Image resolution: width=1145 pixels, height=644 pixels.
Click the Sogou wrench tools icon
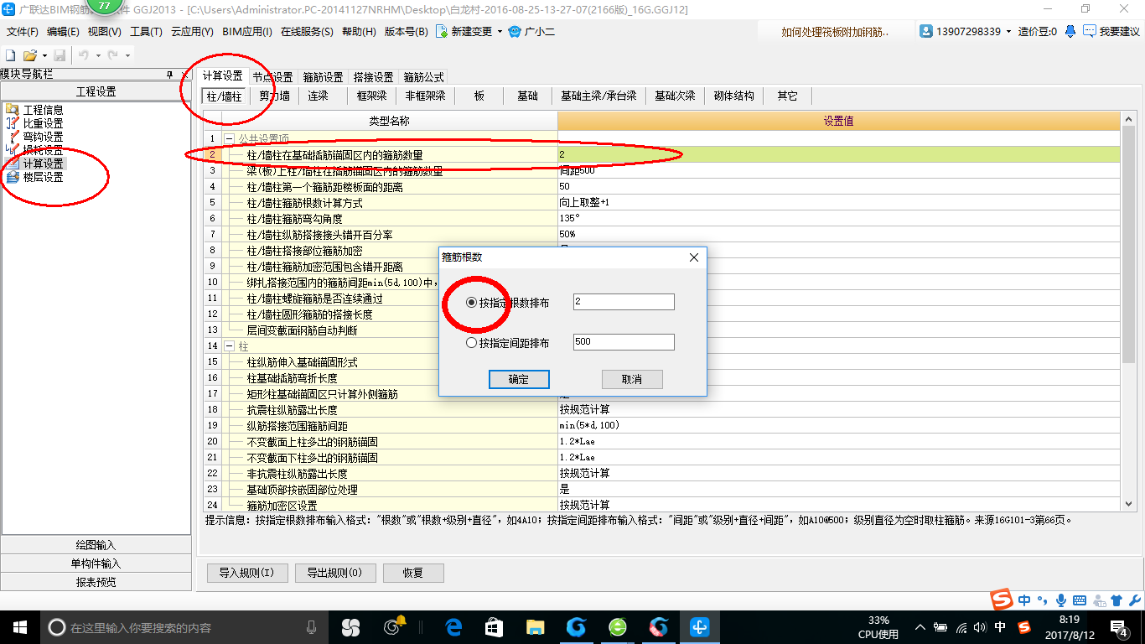click(x=1134, y=600)
